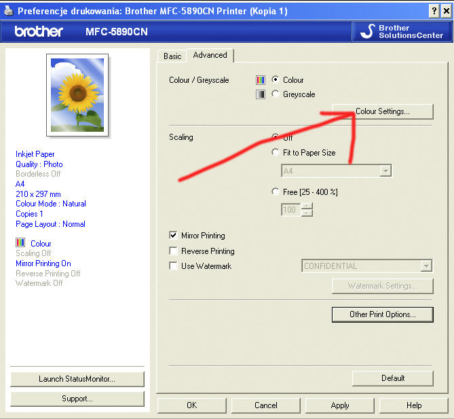The width and height of the screenshot is (454, 419).
Task: Click the Watermark Settings button
Action: [383, 286]
